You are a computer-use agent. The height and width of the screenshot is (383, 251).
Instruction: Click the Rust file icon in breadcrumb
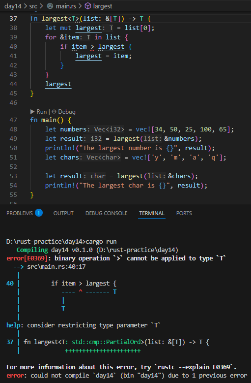click(50, 6)
